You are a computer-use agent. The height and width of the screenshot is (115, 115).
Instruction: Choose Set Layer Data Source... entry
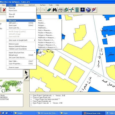coord(21,58)
